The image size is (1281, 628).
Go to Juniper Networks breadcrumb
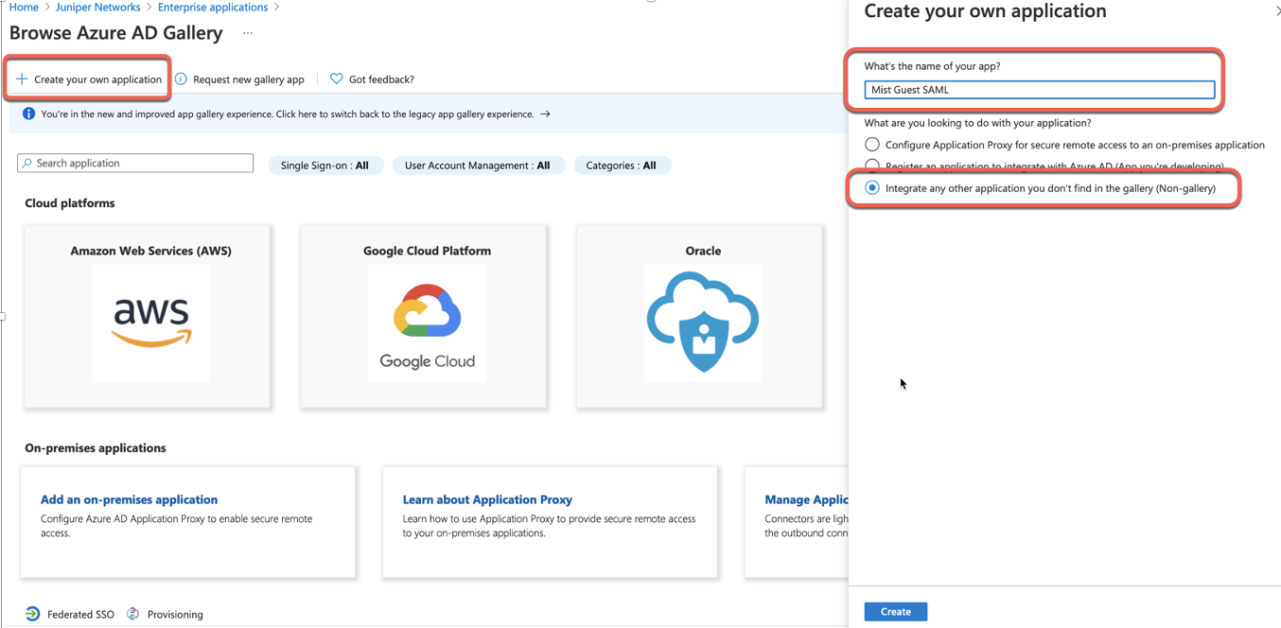point(98,8)
